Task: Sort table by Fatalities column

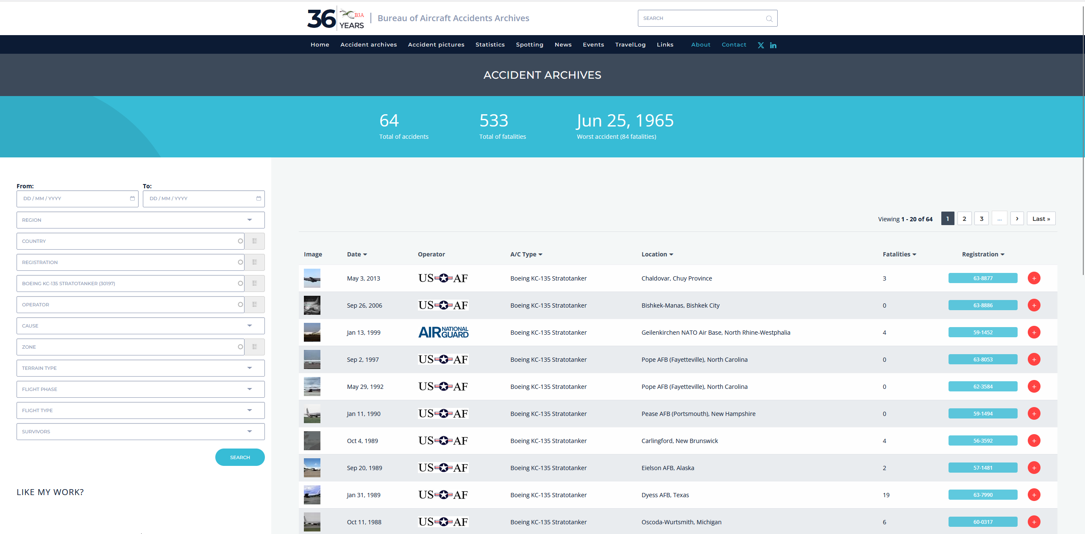Action: (x=899, y=254)
